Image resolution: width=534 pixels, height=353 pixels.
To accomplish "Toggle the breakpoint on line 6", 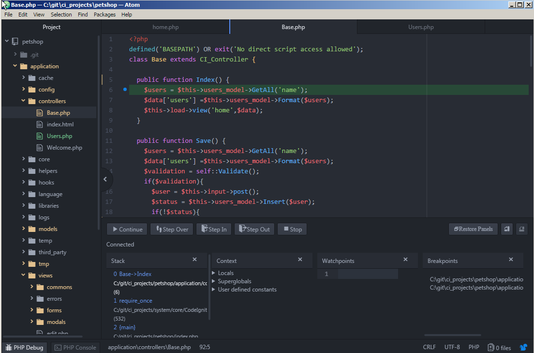I will click(x=125, y=90).
